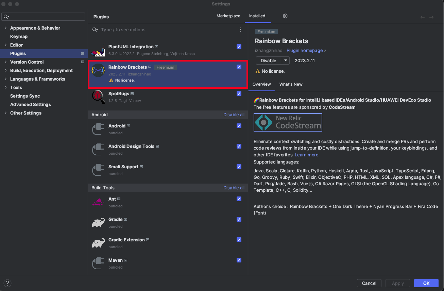
Task: Click the settings search magnifier icon
Action: tap(6, 17)
